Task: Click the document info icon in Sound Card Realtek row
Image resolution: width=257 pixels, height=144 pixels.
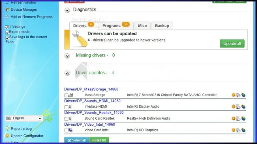Action: 238,119
